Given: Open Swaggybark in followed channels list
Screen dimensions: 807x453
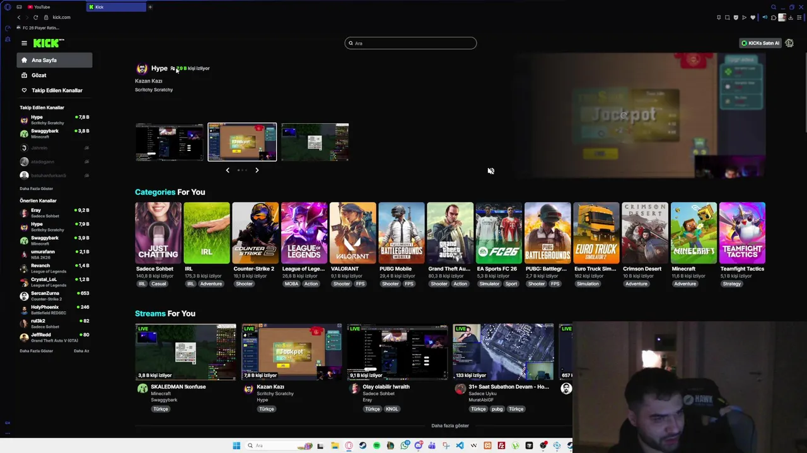Looking at the screenshot, I should pos(54,133).
